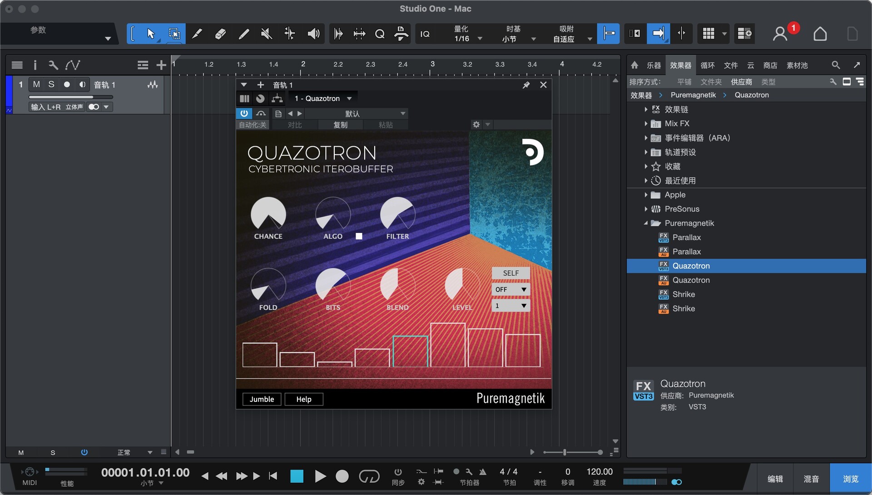Select the Eraser tool
Image resolution: width=872 pixels, height=495 pixels.
pyautogui.click(x=220, y=34)
